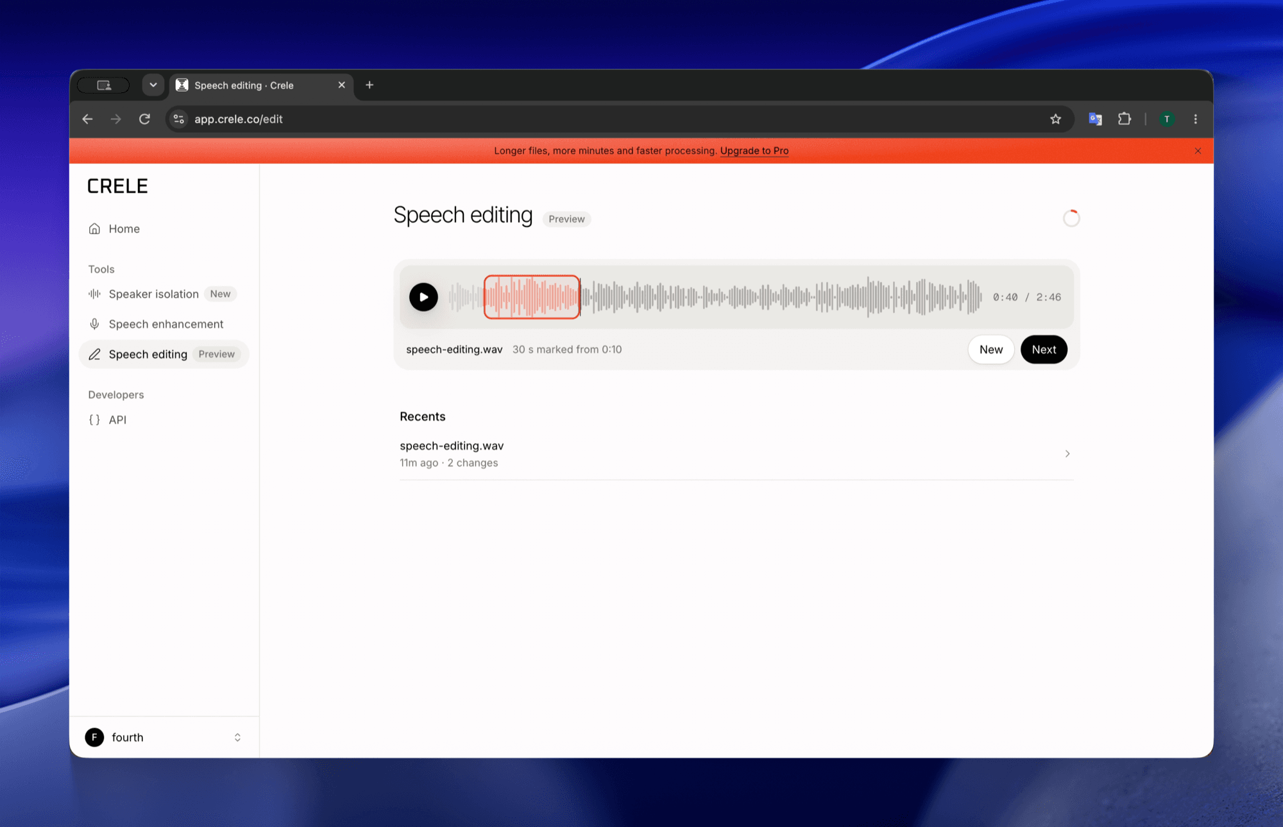Click the API curly braces icon
Image resolution: width=1283 pixels, height=827 pixels.
pos(94,420)
